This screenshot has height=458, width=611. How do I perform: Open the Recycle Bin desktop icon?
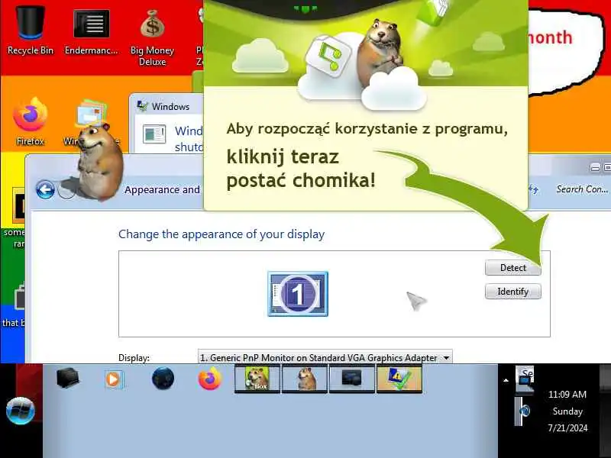click(30, 30)
